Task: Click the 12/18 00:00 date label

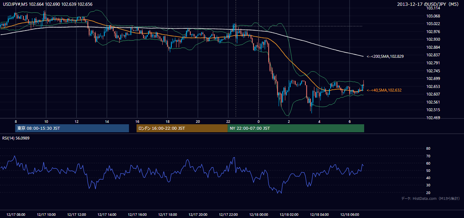Action: pyautogui.click(x=259, y=215)
